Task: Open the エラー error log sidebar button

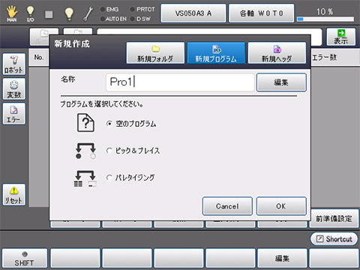Action: [x=14, y=114]
